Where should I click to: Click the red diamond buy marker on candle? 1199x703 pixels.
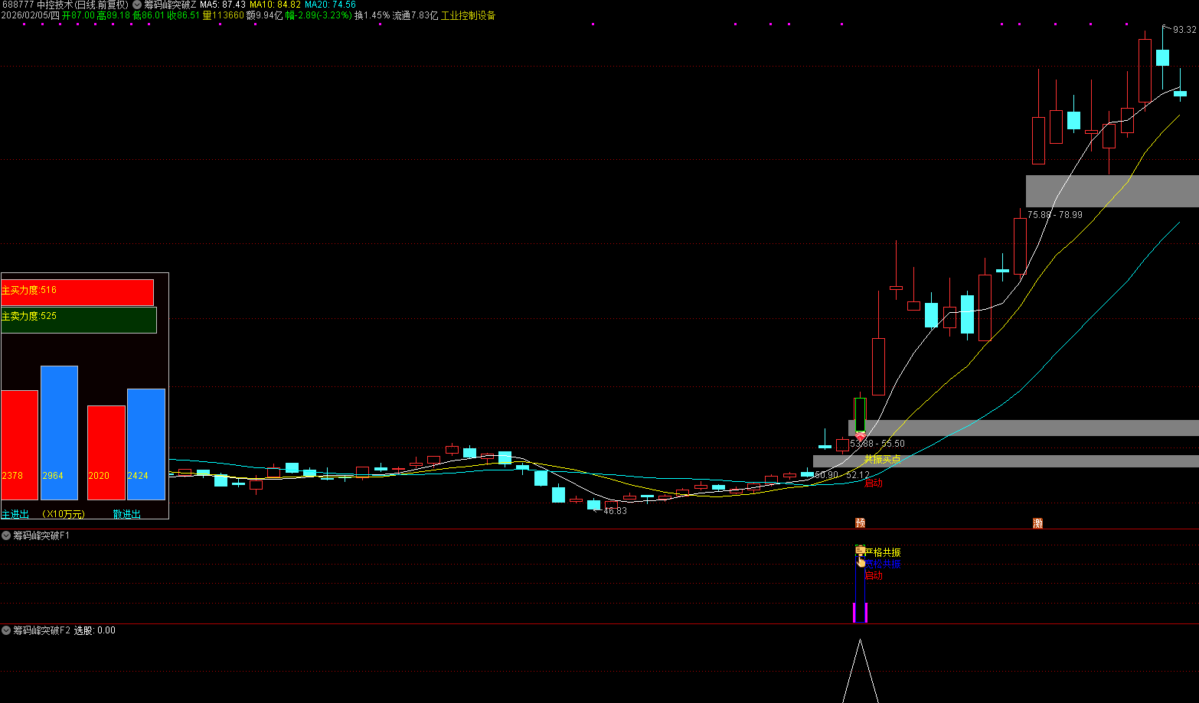tap(860, 435)
